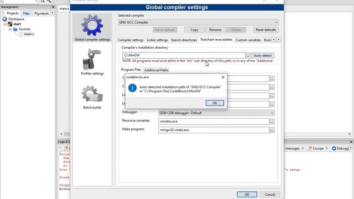Switch to the Additional Paths sub-tab
Viewport: 354px width, 199px height.
(x=156, y=70)
